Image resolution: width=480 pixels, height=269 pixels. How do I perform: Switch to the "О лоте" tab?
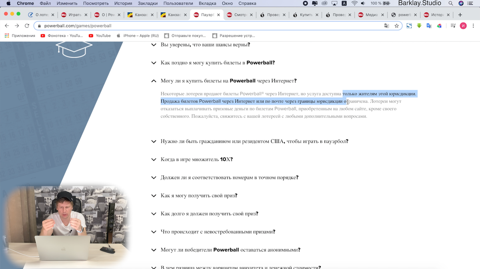click(41, 15)
